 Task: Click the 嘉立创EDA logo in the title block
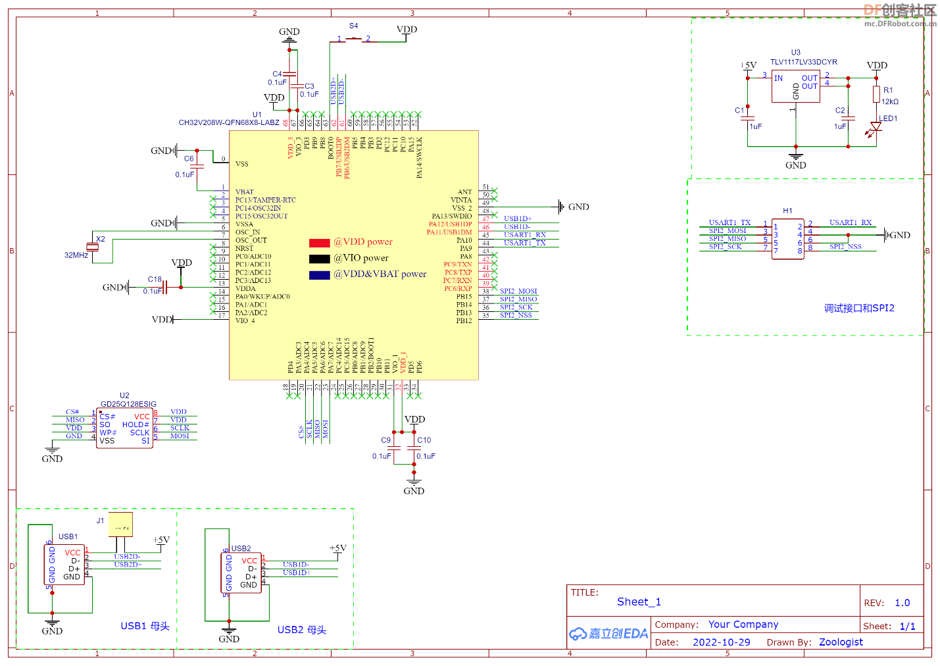pyautogui.click(x=609, y=633)
